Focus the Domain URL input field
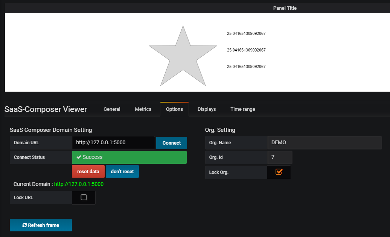Screen dimensions: 390x237 pyautogui.click(x=113, y=143)
